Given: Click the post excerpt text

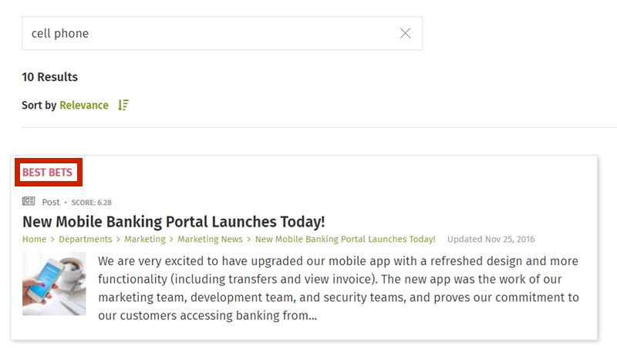Looking at the screenshot, I should point(339,288).
